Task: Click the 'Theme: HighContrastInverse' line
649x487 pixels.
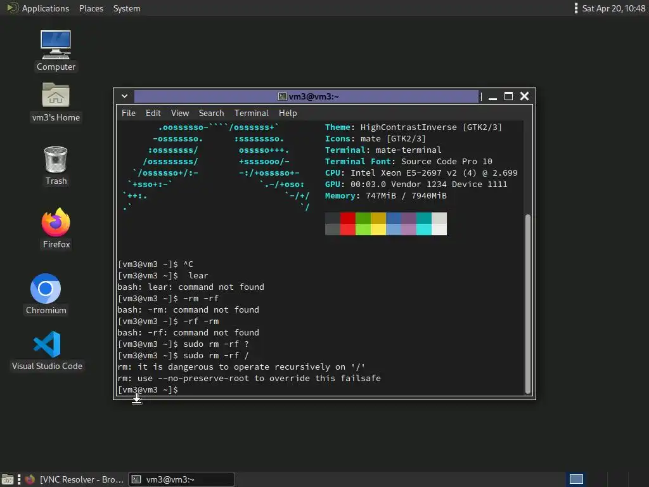Action: [413, 127]
